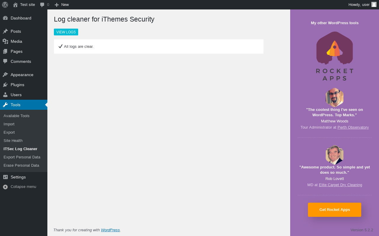Collapse the admin sidebar menu
The image size is (379, 236).
(24, 187)
